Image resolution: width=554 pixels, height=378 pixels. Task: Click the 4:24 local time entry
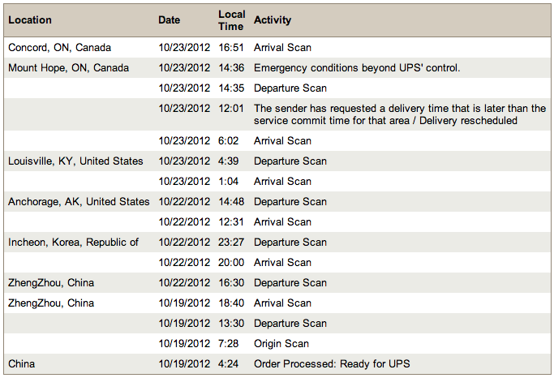229,363
